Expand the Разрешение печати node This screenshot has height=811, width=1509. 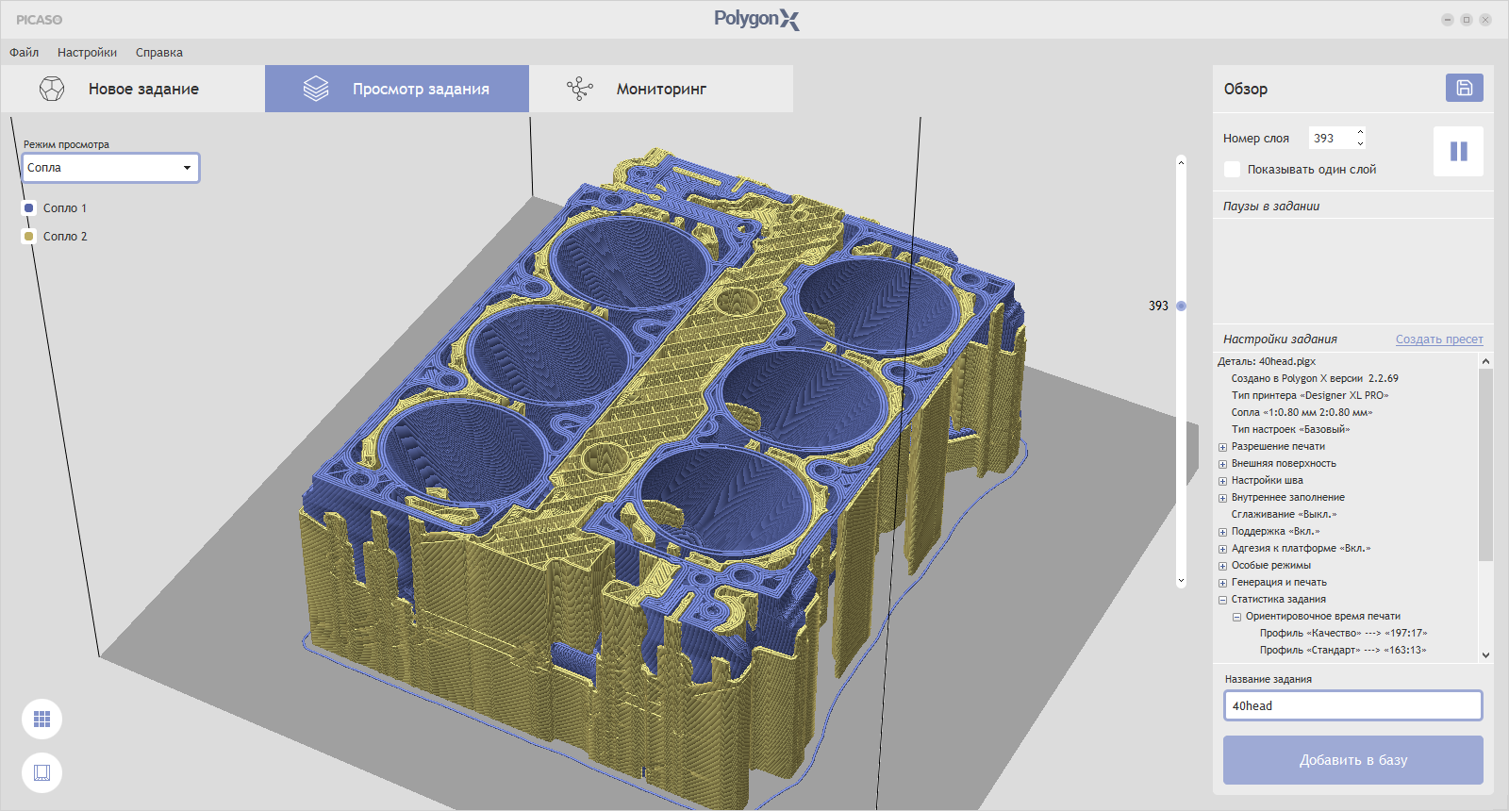[1222, 447]
